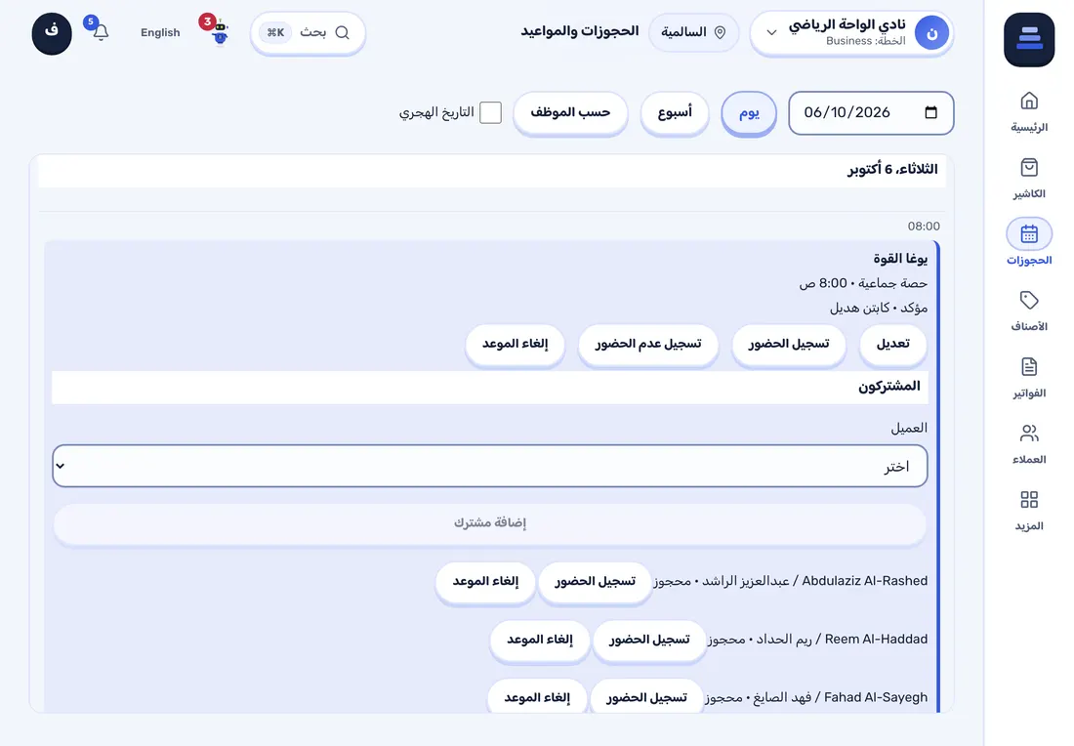Open the السالمية branch selector

pos(693,32)
